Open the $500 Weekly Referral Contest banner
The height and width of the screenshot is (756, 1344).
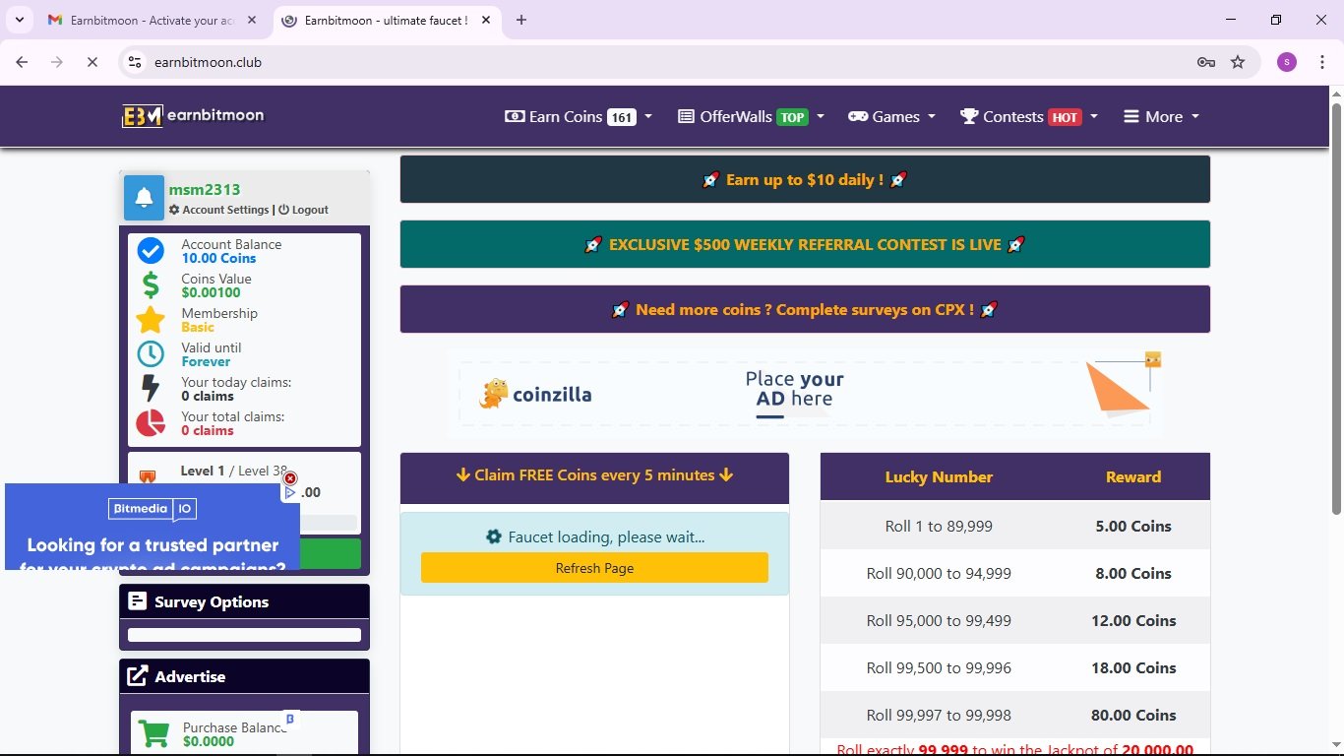click(805, 244)
